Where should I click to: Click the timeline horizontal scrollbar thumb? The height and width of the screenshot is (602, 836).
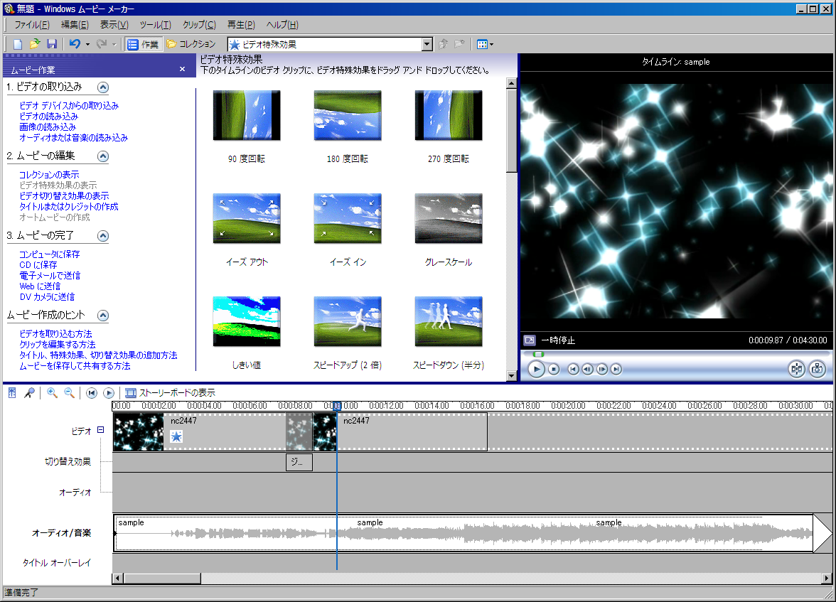(x=162, y=579)
